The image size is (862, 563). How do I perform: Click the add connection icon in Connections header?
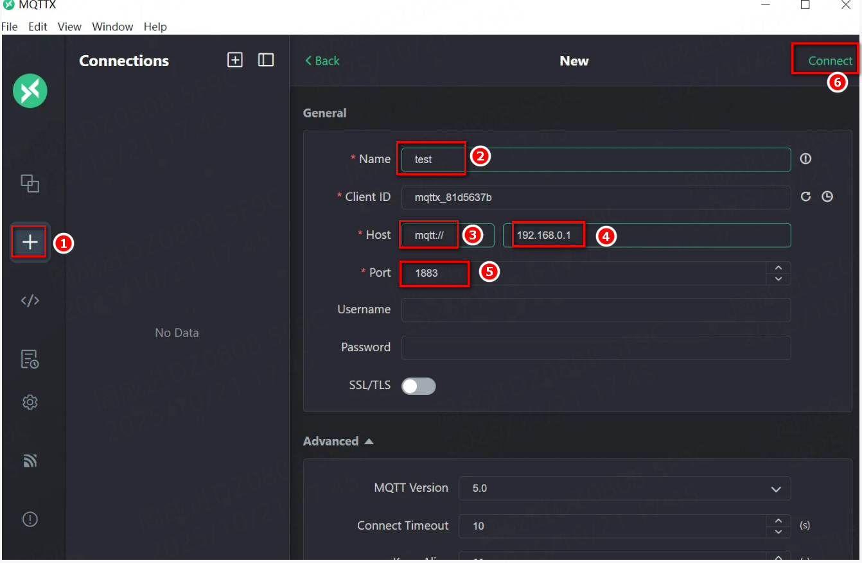tap(235, 60)
